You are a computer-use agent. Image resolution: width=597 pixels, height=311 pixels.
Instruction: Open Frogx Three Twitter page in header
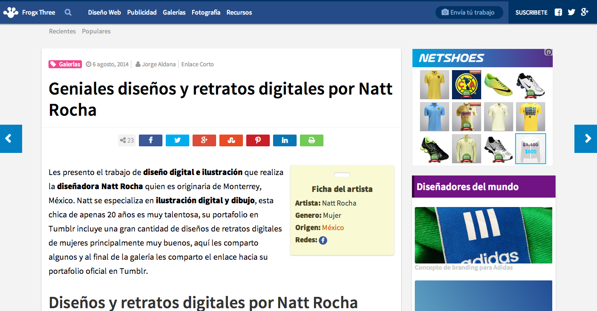point(572,12)
